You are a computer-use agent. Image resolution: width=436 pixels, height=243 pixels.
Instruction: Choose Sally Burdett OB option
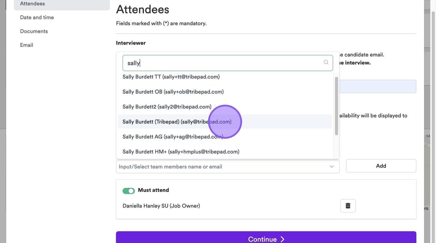(173, 91)
